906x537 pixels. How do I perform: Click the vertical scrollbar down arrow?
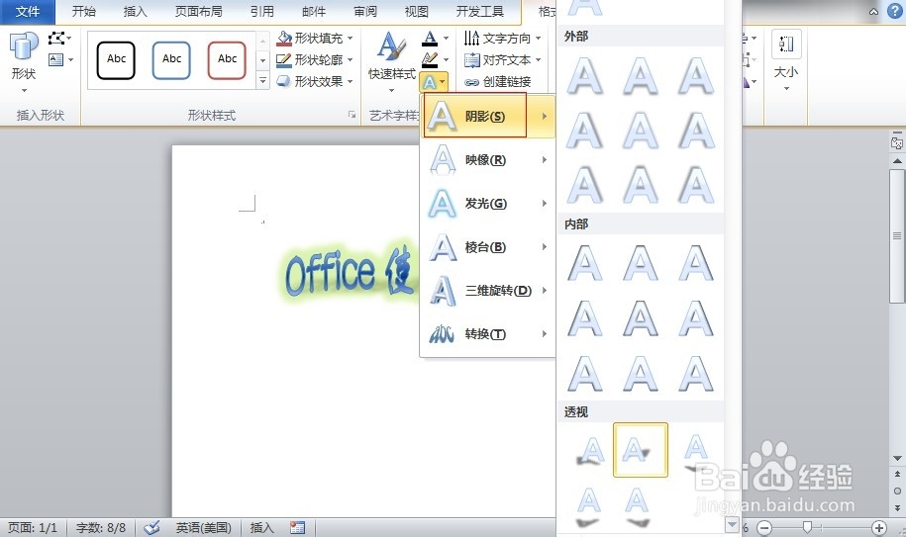pyautogui.click(x=897, y=458)
